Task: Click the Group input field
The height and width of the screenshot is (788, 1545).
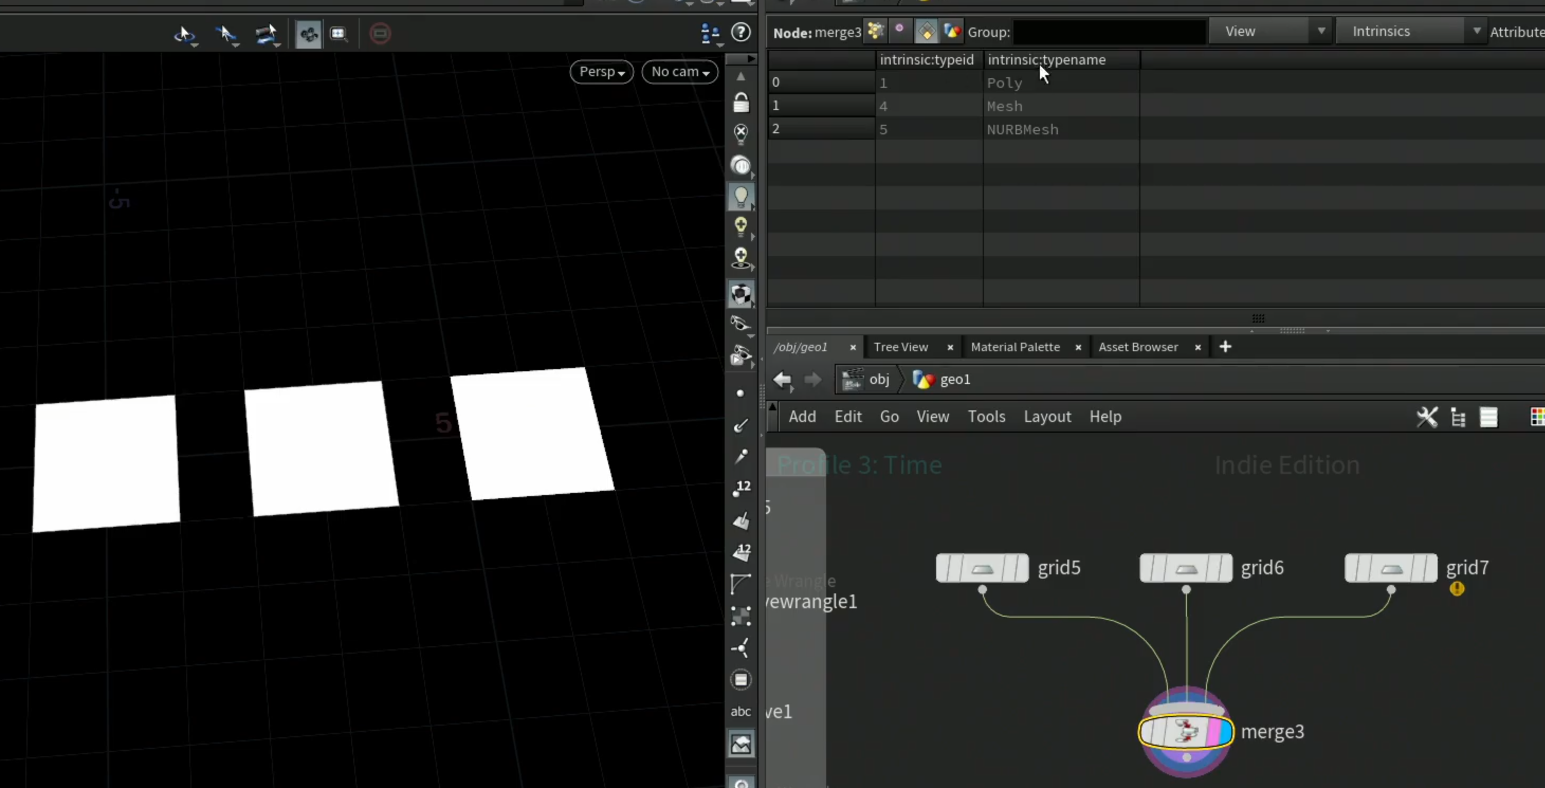Action: tap(1109, 32)
